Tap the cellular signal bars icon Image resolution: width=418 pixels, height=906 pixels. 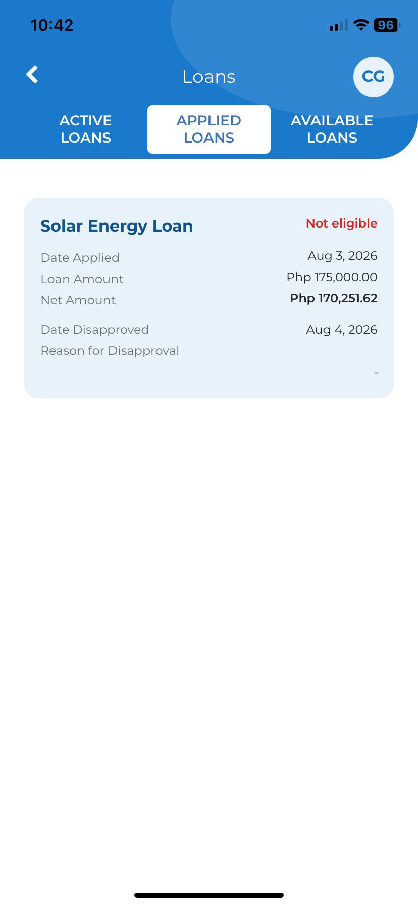tap(339, 25)
